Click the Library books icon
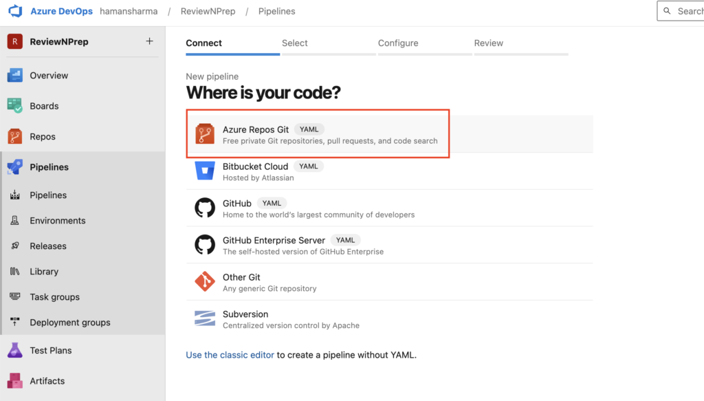Viewport: 704px width, 401px height. 15,271
